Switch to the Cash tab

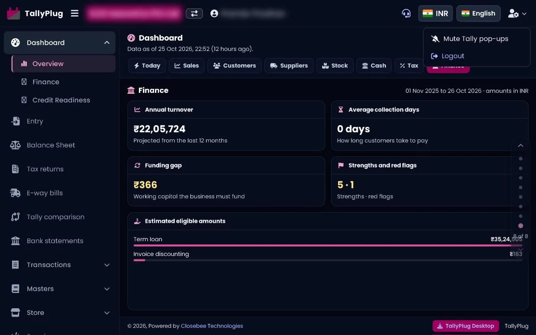(x=374, y=66)
